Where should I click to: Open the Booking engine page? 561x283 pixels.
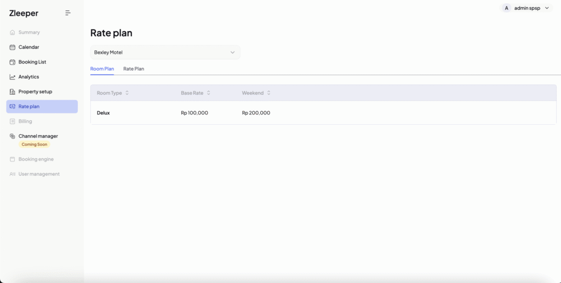pyautogui.click(x=36, y=159)
